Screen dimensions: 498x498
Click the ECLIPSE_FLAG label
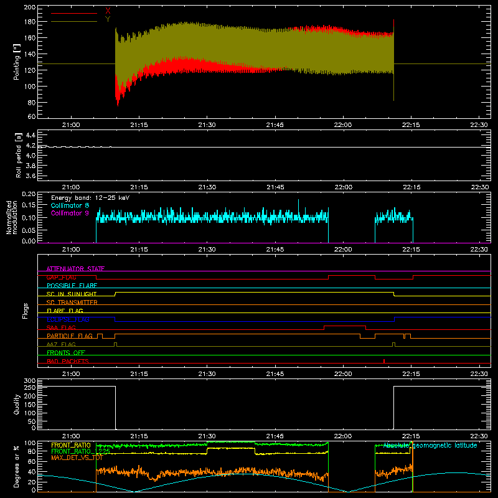pyautogui.click(x=68, y=319)
